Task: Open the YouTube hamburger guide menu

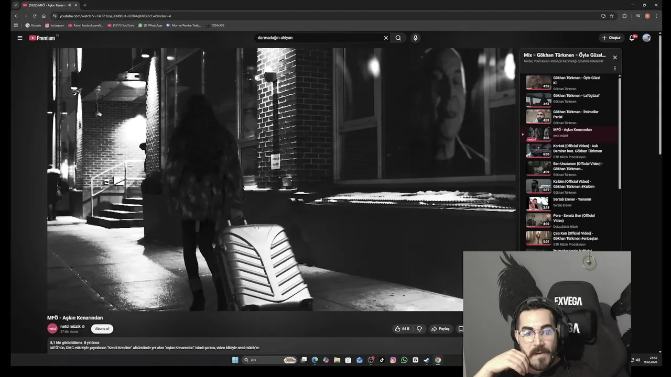Action: (x=20, y=38)
